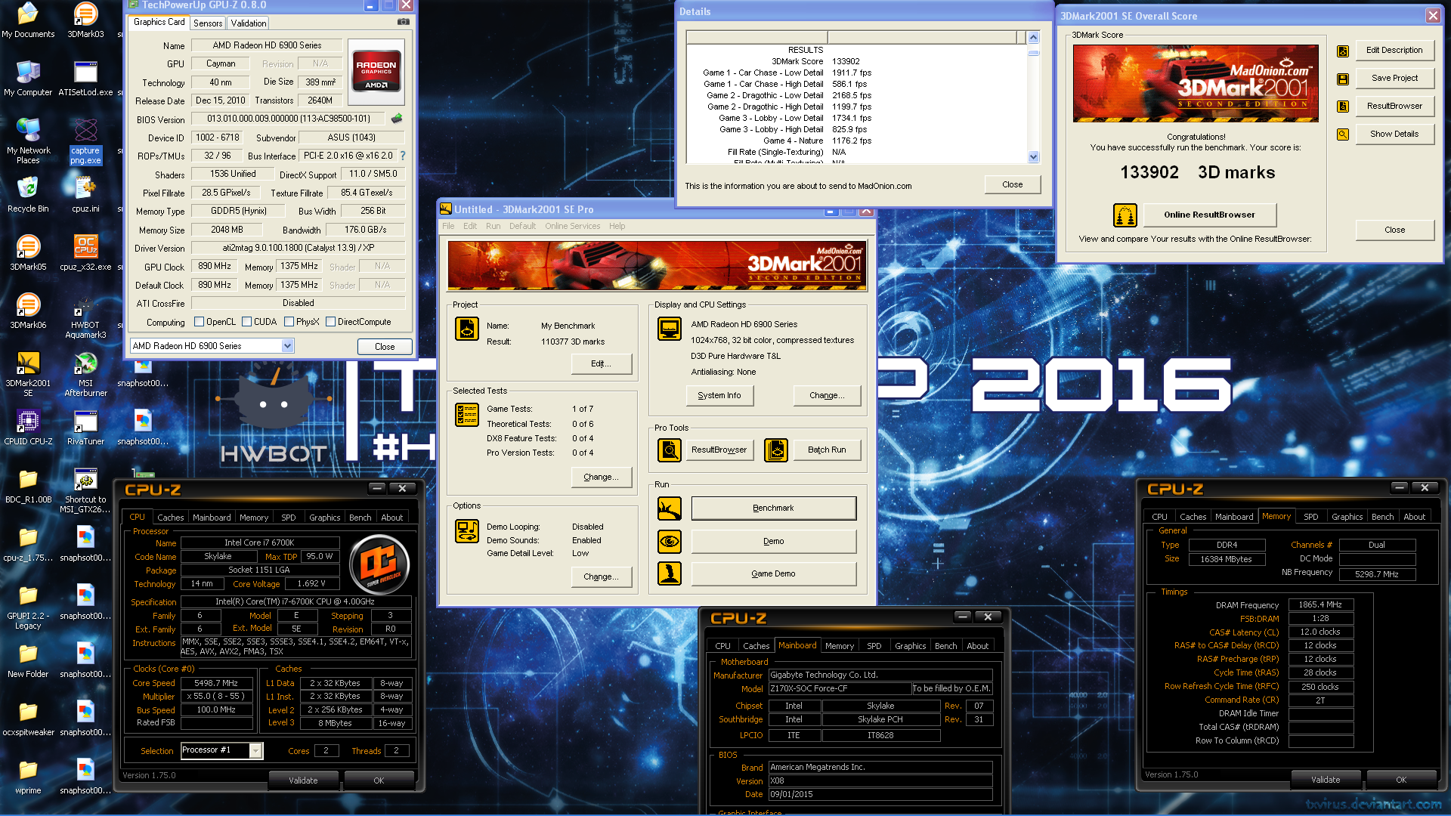
Task: Open the Caches tab in left CPU-Z window
Action: click(x=171, y=518)
